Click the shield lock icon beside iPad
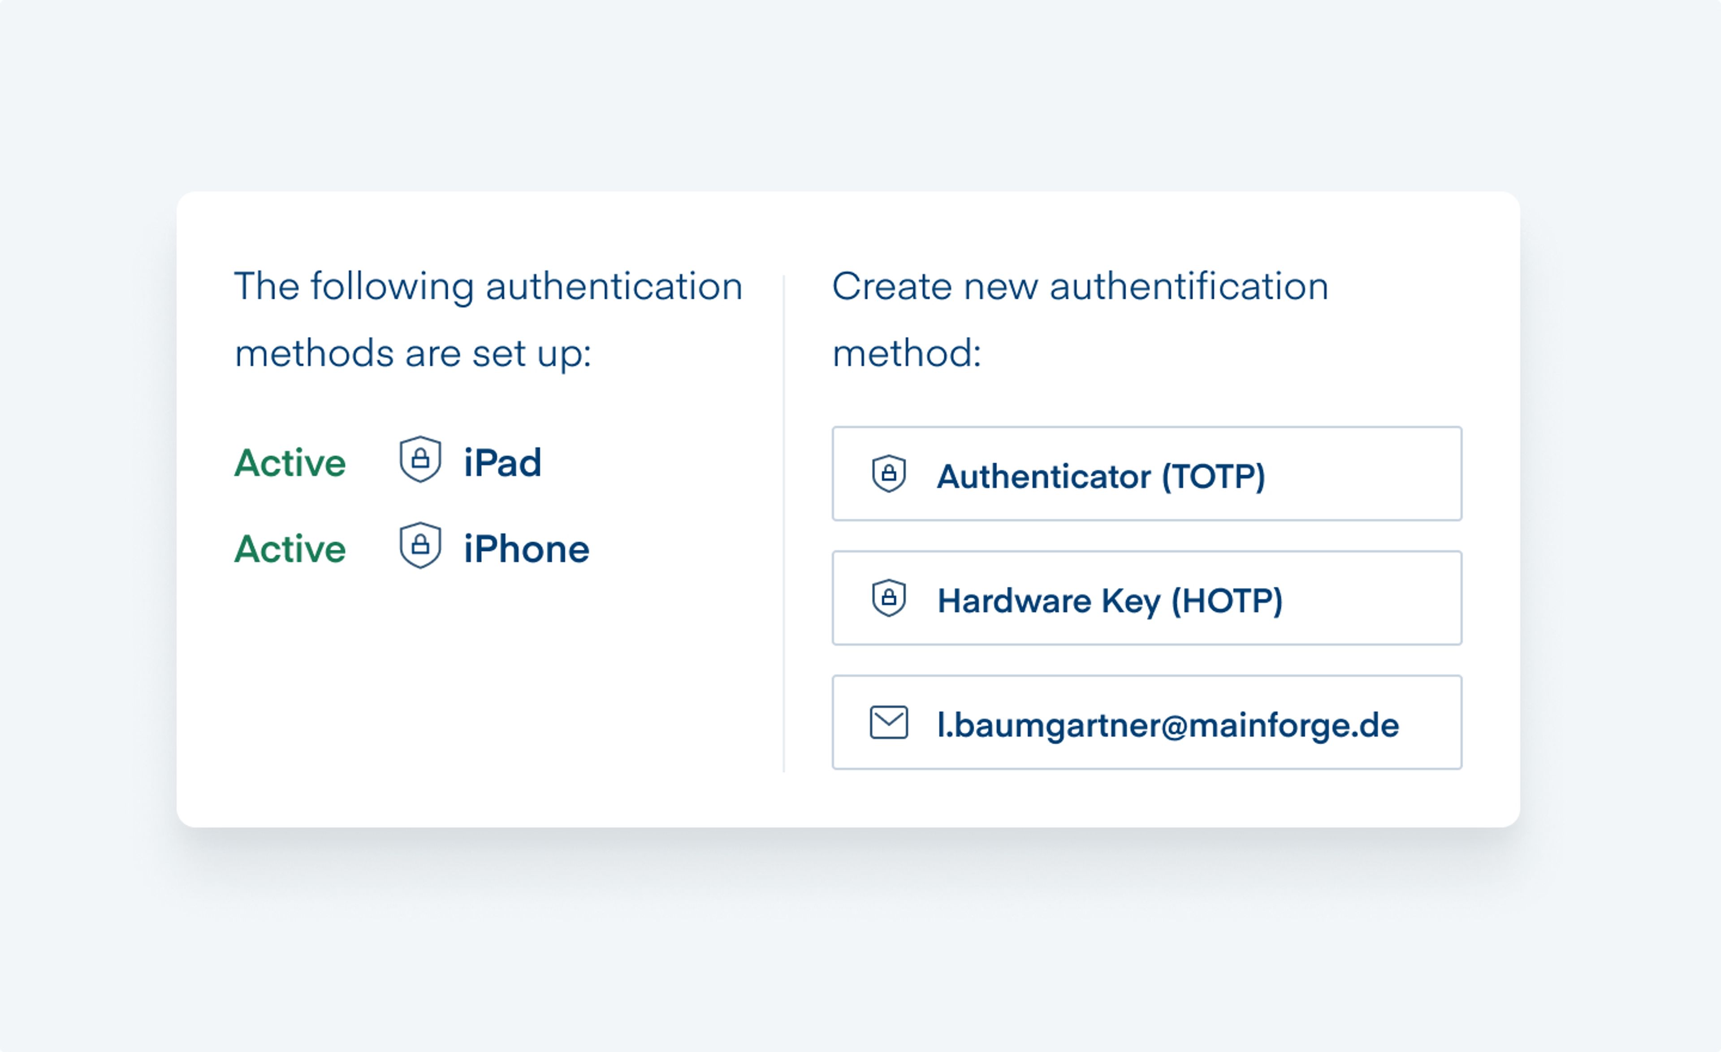Image resolution: width=1721 pixels, height=1052 pixels. click(x=420, y=459)
